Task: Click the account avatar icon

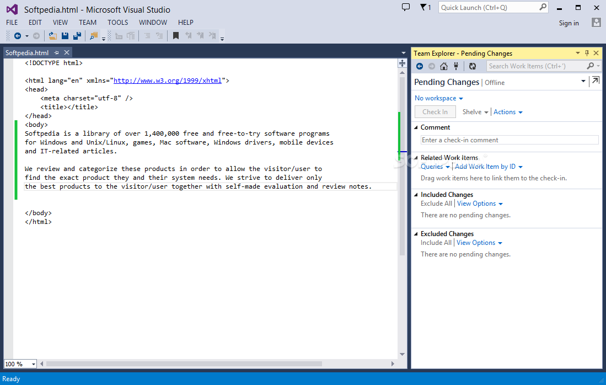Action: [x=596, y=23]
